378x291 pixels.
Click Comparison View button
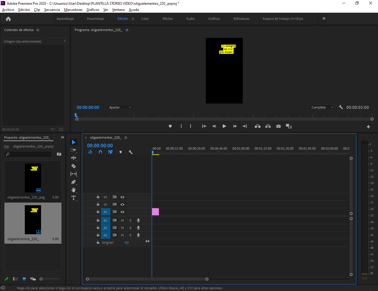289,126
